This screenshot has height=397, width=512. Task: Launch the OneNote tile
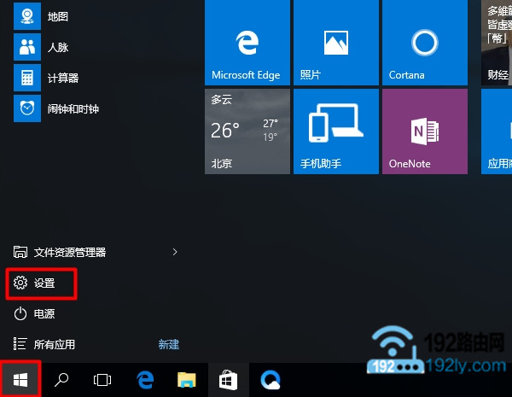point(425,131)
